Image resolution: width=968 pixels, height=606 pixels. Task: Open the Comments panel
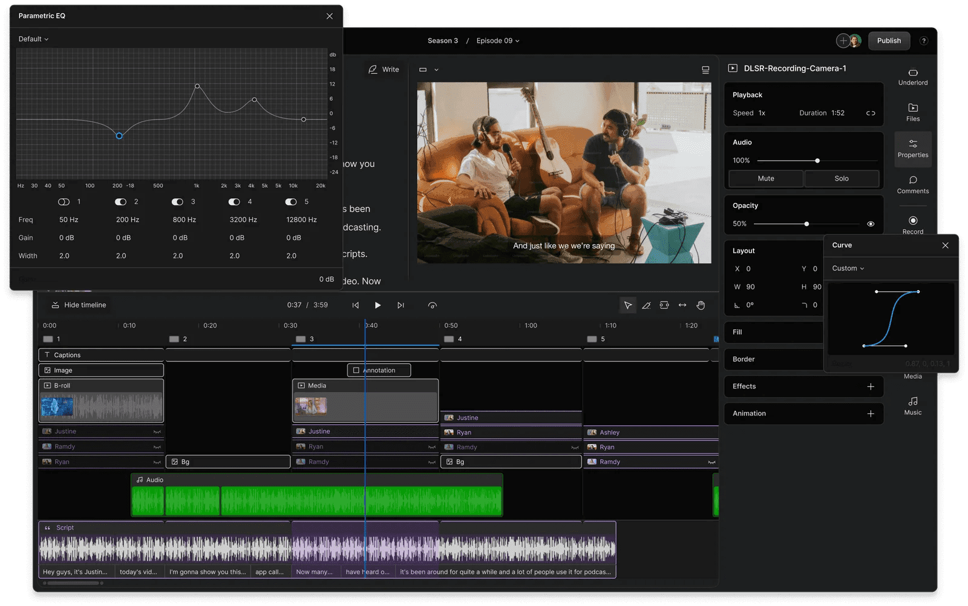(x=912, y=184)
